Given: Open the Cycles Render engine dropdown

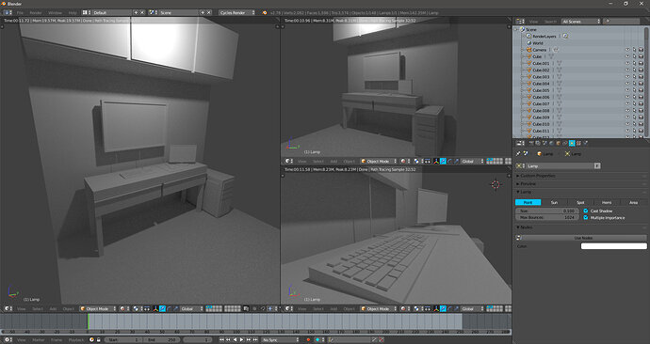Looking at the screenshot, I should pyautogui.click(x=237, y=13).
